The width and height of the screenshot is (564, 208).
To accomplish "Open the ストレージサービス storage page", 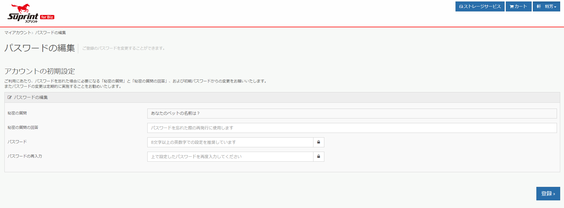I will tap(480, 6).
